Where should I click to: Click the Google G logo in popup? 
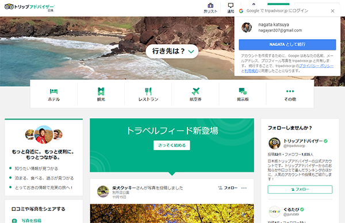(x=241, y=11)
